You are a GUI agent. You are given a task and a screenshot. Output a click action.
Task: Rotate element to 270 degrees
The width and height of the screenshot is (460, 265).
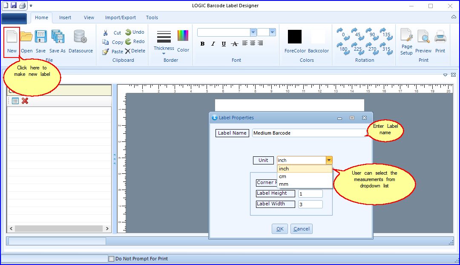pyautogui.click(x=372, y=49)
